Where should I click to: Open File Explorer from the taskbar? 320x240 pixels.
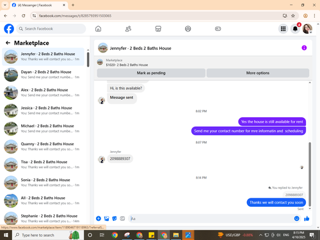[x=176, y=235]
